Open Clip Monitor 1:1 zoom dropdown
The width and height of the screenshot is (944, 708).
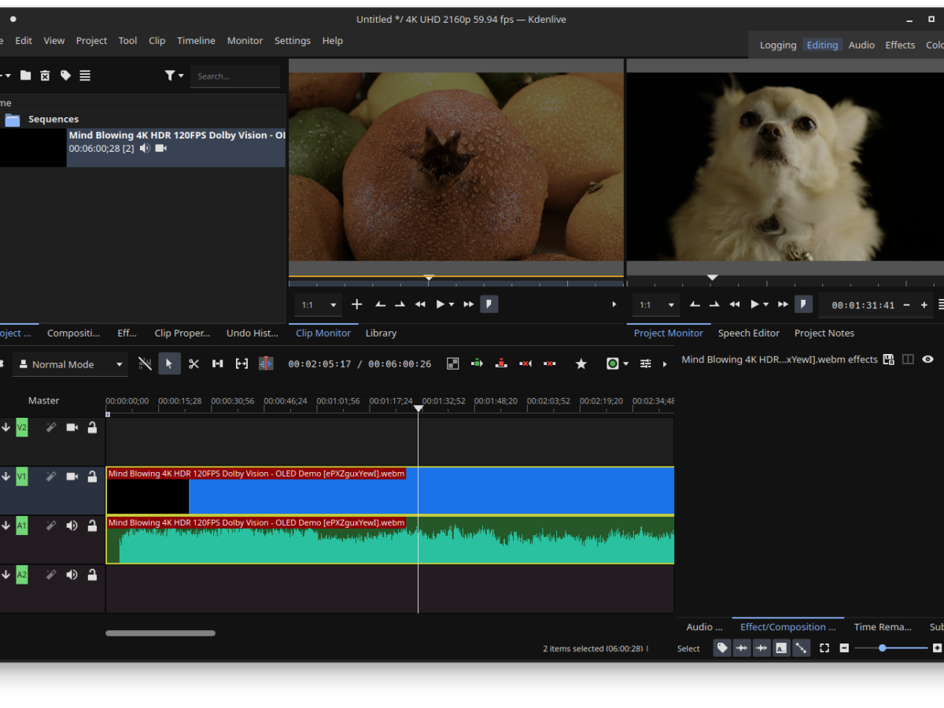tap(320, 304)
